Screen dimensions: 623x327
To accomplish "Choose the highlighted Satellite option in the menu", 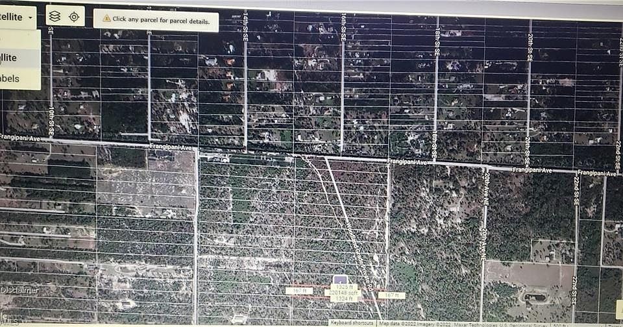I will click(20, 58).
